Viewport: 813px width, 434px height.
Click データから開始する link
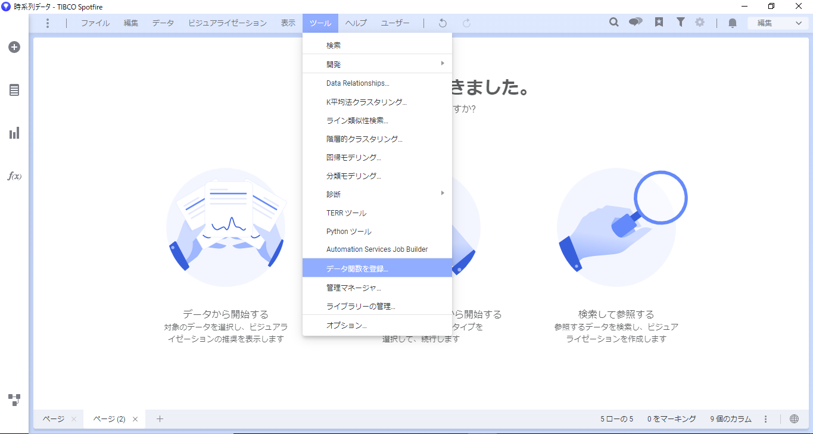226,314
